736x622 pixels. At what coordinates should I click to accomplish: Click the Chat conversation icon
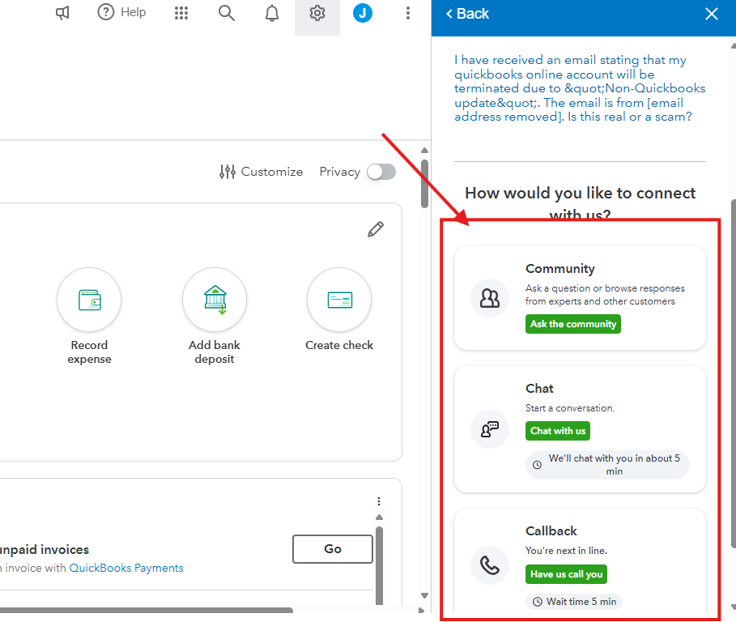pyautogui.click(x=490, y=429)
